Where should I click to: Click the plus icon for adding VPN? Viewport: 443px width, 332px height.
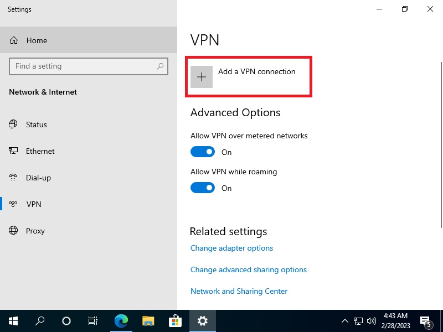(202, 77)
